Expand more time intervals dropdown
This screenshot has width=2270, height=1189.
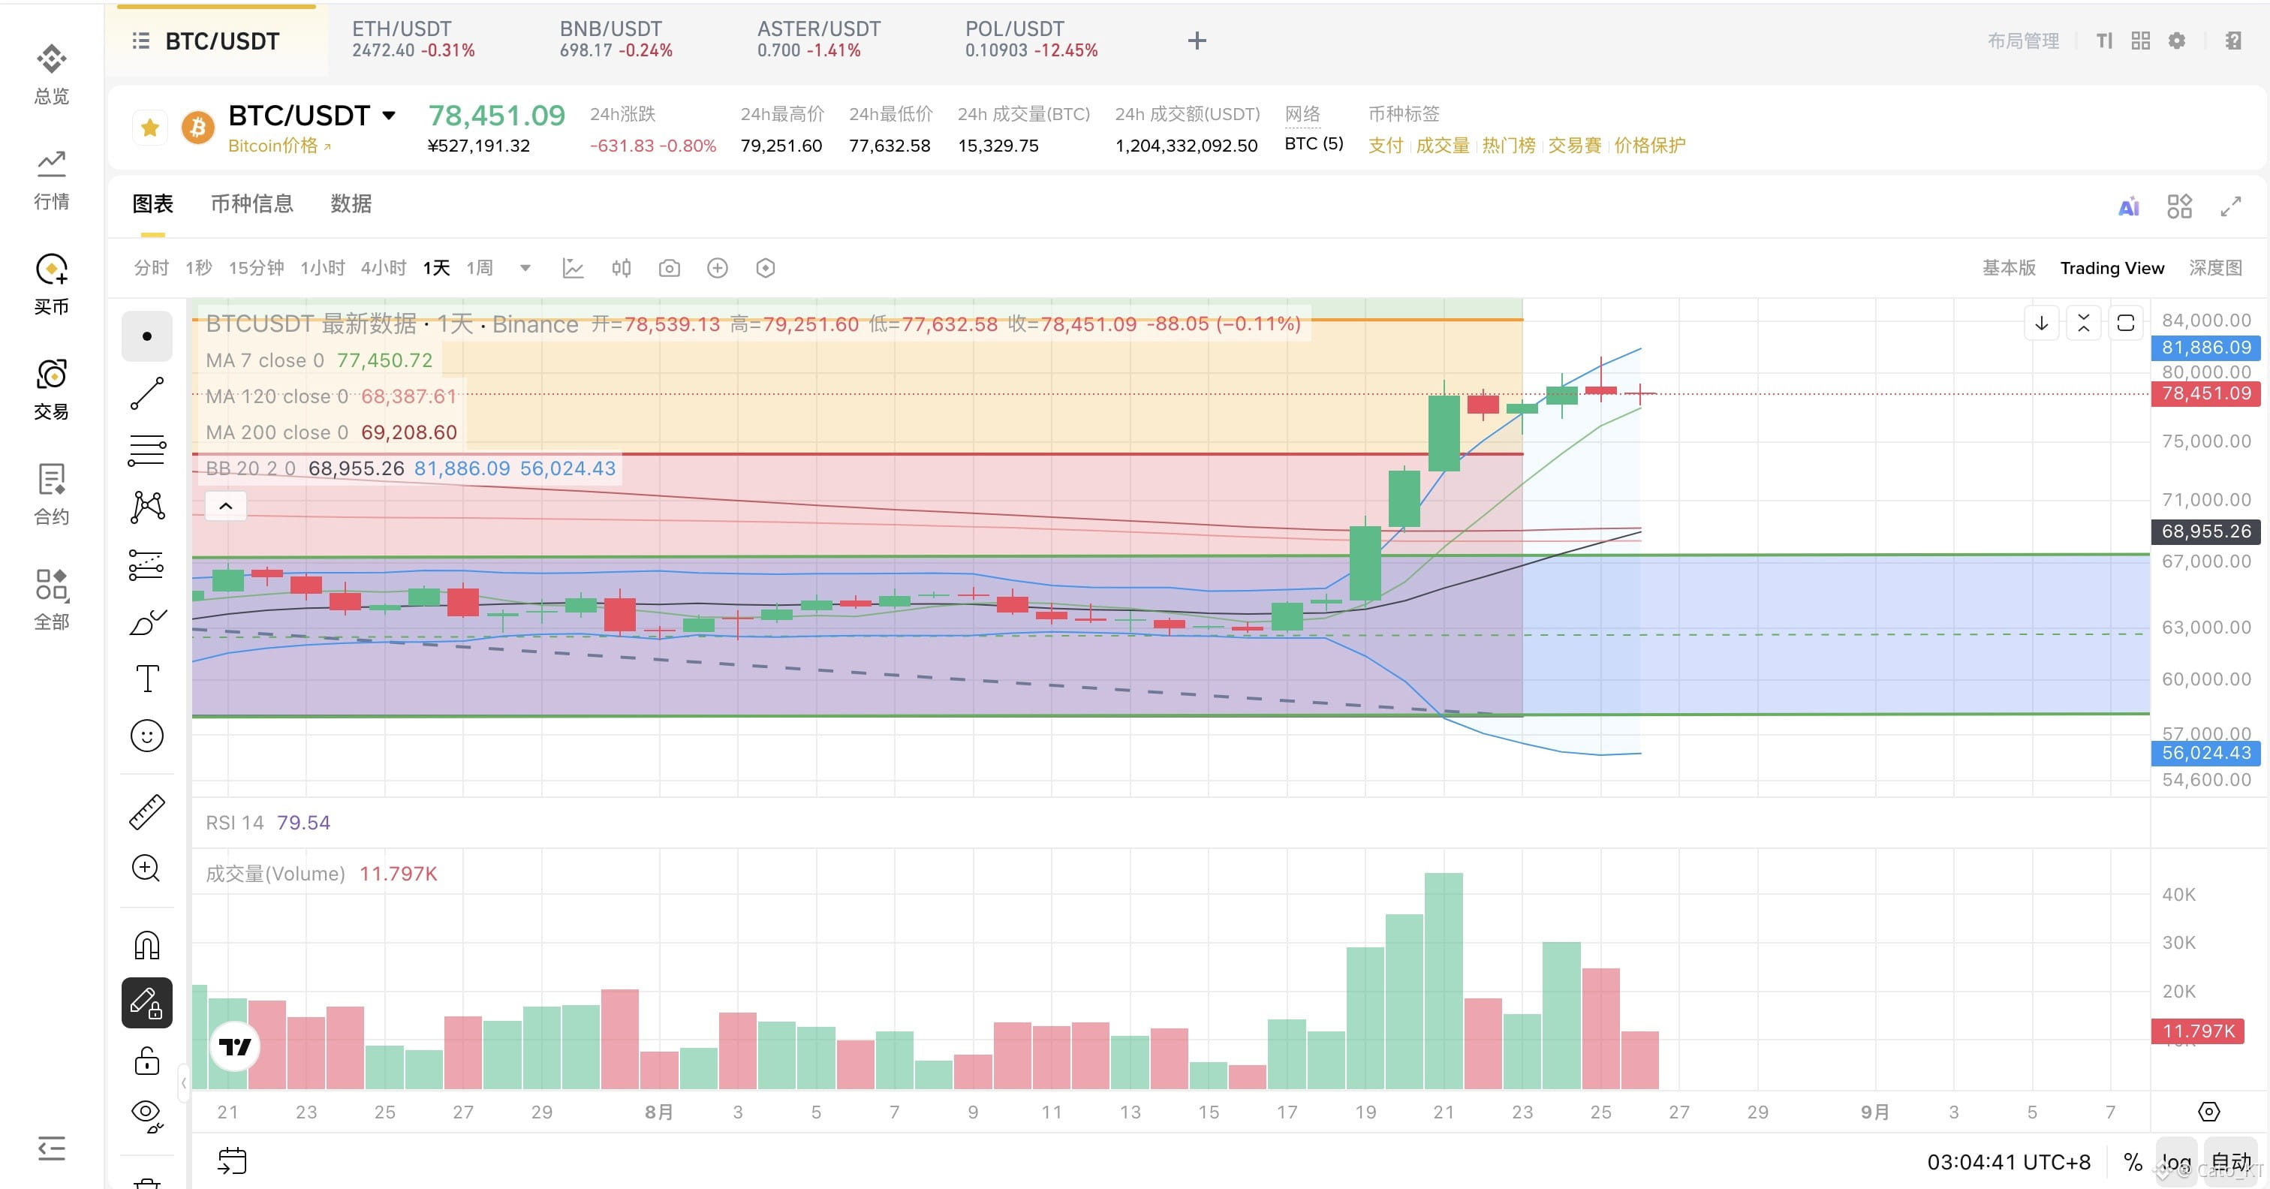point(525,268)
